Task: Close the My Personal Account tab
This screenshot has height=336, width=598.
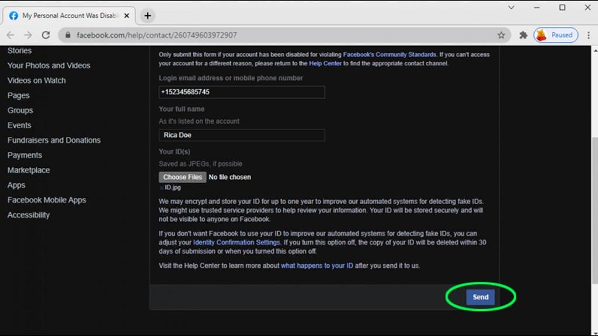Action: tap(127, 16)
